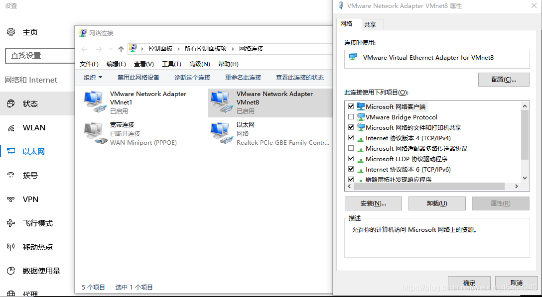Uncheck Microsoft 网络客户端 checkbox

pyautogui.click(x=351, y=106)
